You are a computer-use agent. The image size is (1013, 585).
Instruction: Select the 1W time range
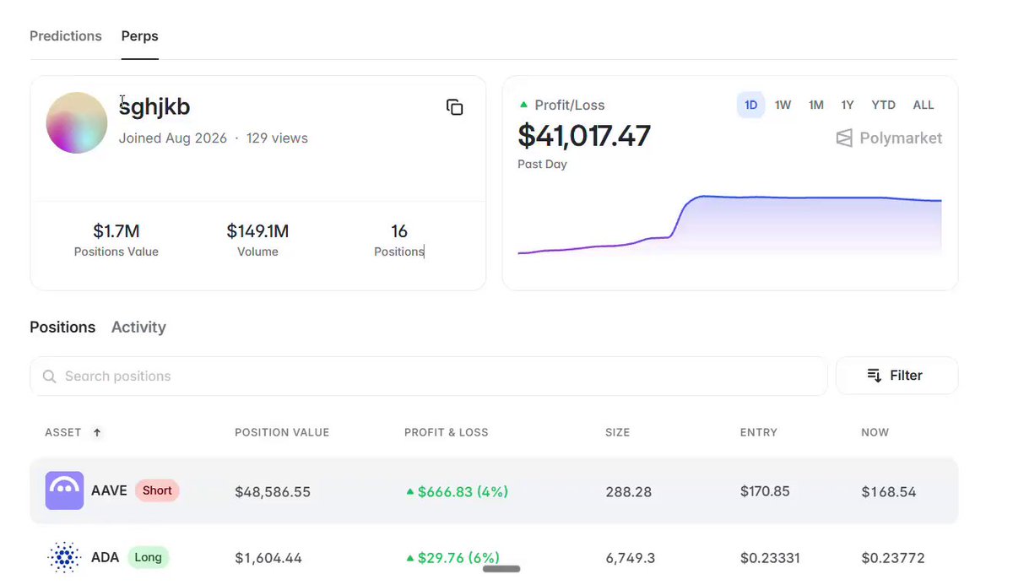click(783, 105)
